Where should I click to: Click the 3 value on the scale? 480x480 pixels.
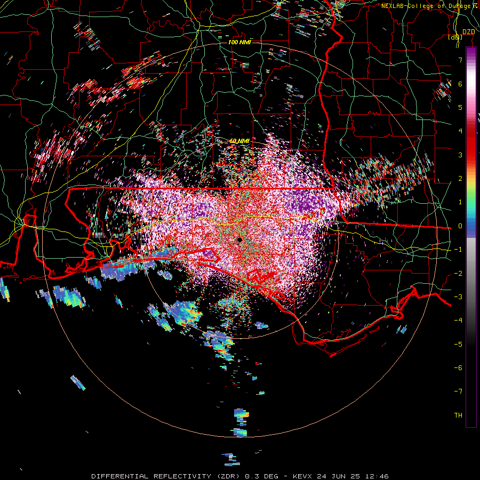click(x=460, y=155)
